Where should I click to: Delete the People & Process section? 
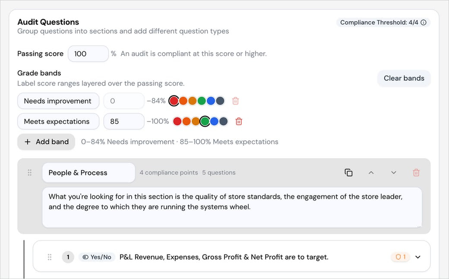(416, 172)
